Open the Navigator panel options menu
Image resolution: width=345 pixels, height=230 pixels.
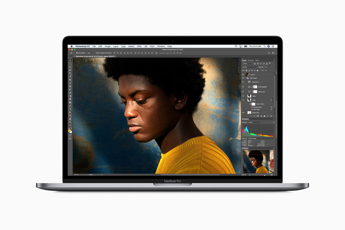(274, 148)
